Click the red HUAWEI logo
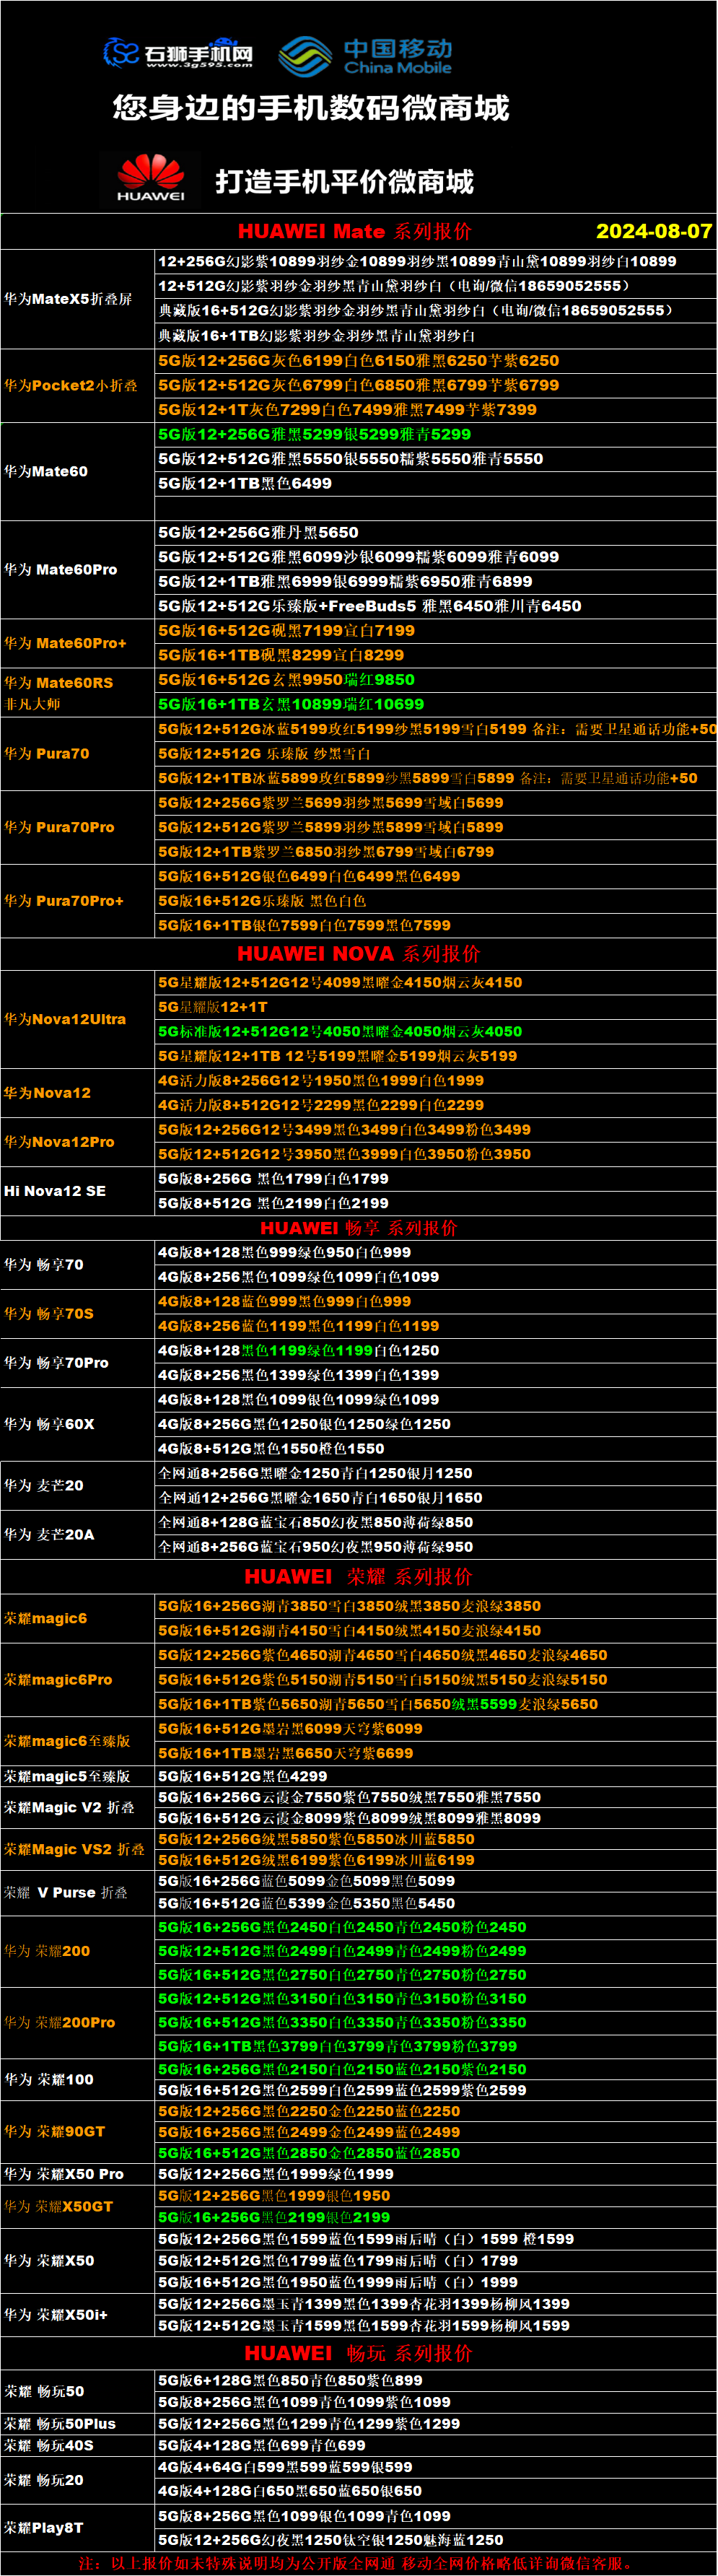The height and width of the screenshot is (2576, 718). pos(151,179)
